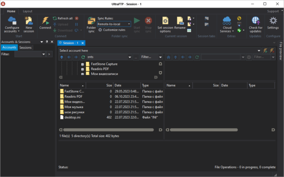Open the Cloud Services menu

(227, 24)
